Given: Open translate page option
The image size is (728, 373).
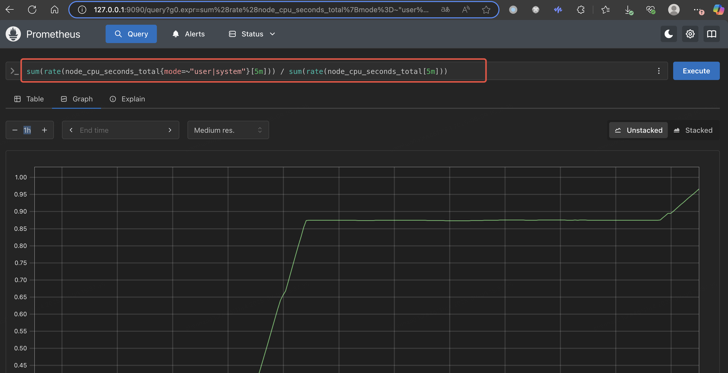Looking at the screenshot, I should (x=445, y=10).
